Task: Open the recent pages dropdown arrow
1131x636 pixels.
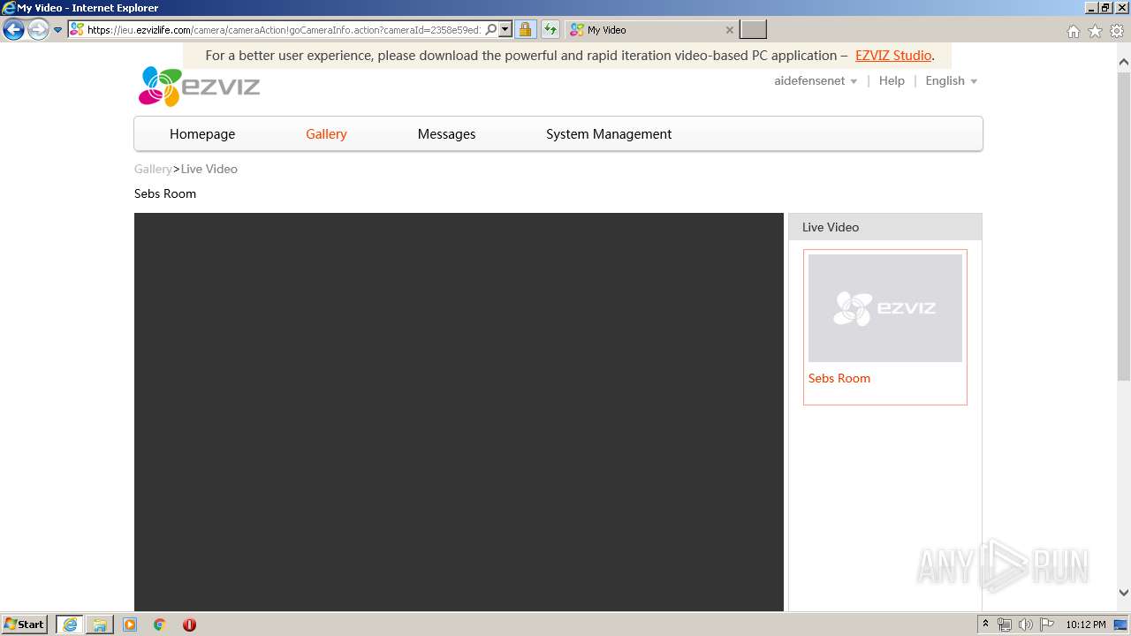Action: (58, 30)
